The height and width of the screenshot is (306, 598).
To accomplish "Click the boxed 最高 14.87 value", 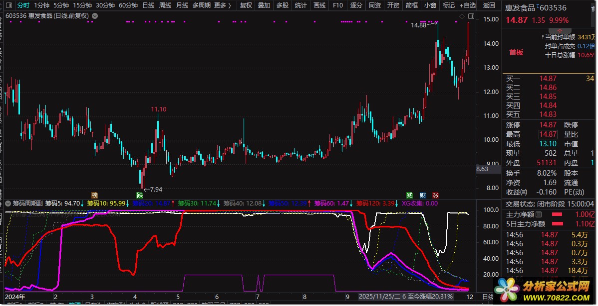I will click(x=548, y=134).
